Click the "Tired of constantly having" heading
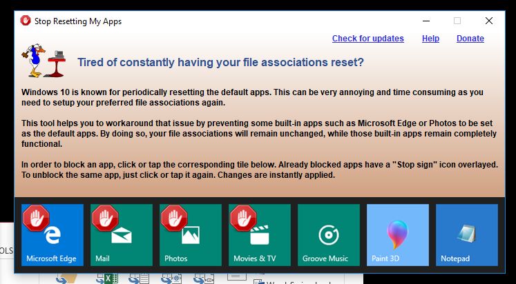 [x=221, y=62]
